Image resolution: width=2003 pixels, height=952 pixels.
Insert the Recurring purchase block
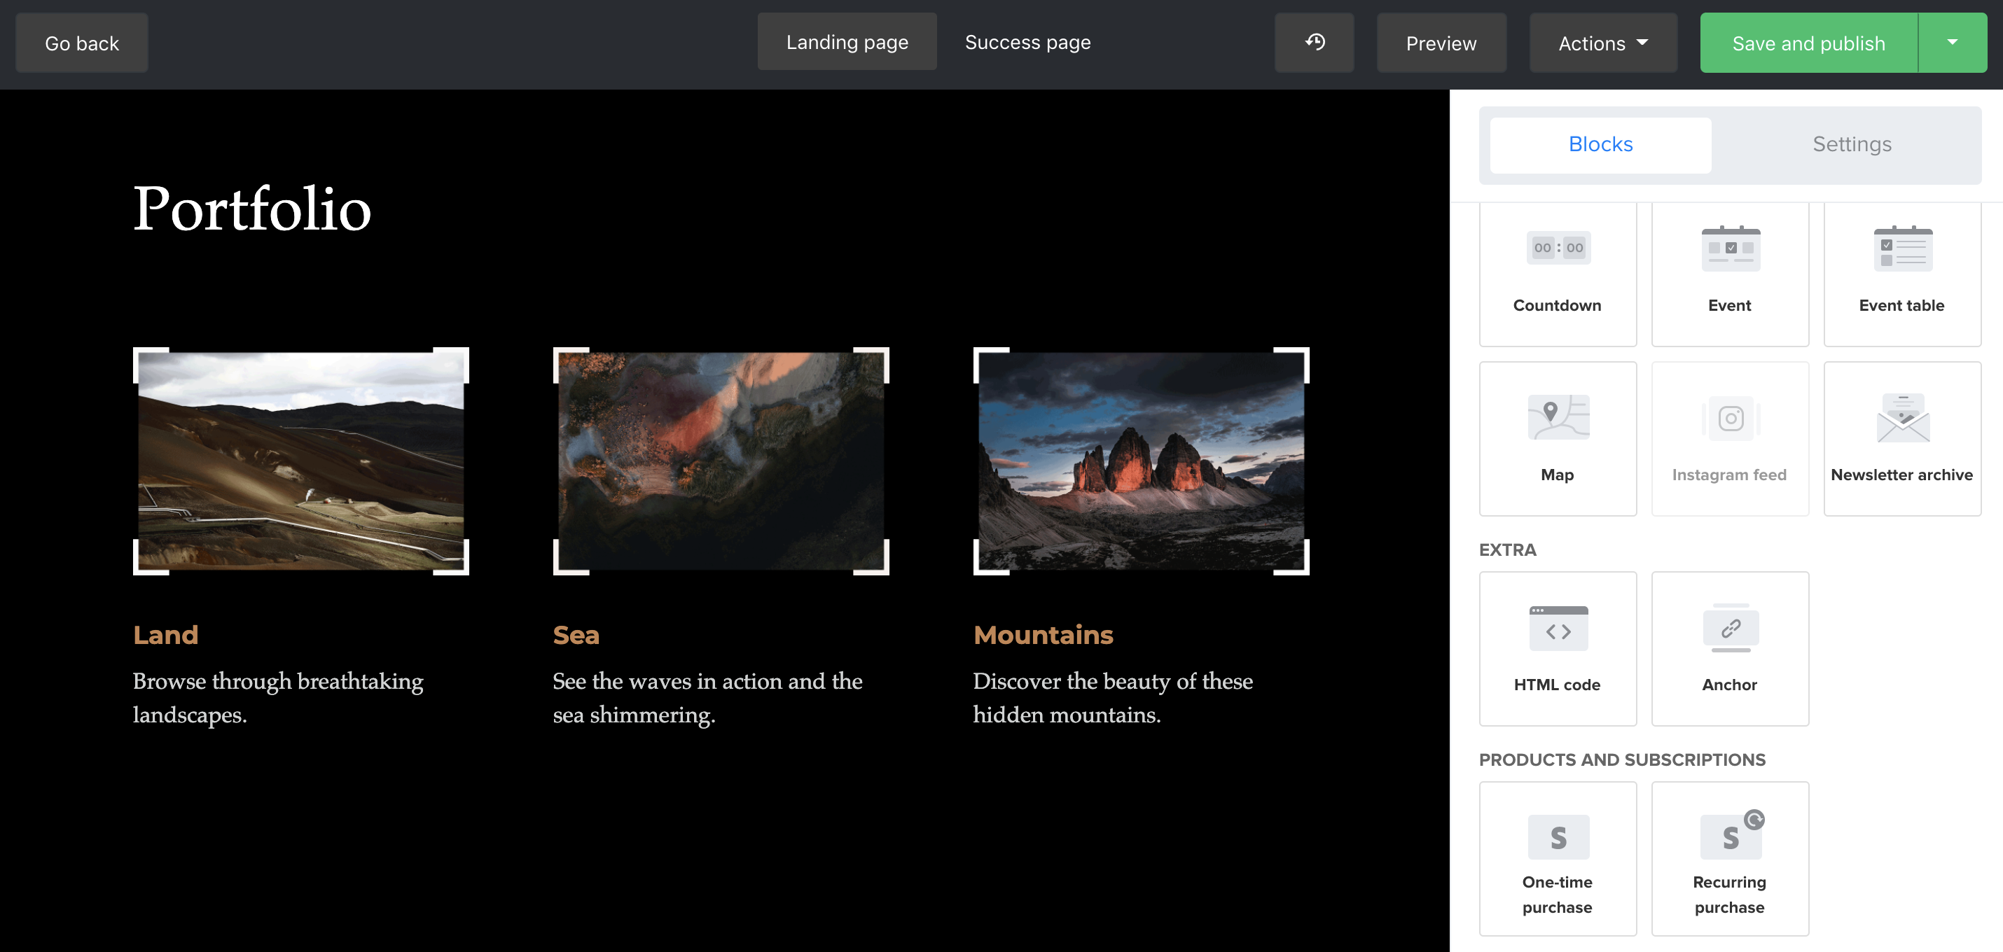(1729, 859)
